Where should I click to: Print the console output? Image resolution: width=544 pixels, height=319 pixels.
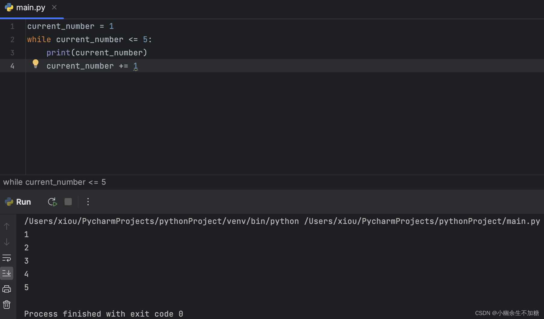tap(7, 289)
